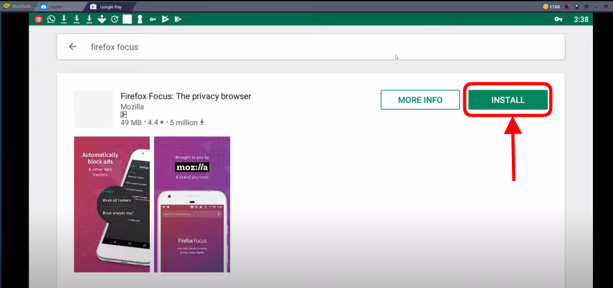Click the Play Store triangle status icon
Image resolution: width=613 pixels, height=288 pixels.
(178, 19)
